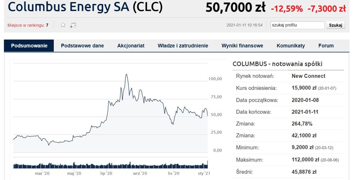Image resolution: width=355 pixels, height=180 pixels.
Task: Click the star favorite icon
Action: click(63, 25)
